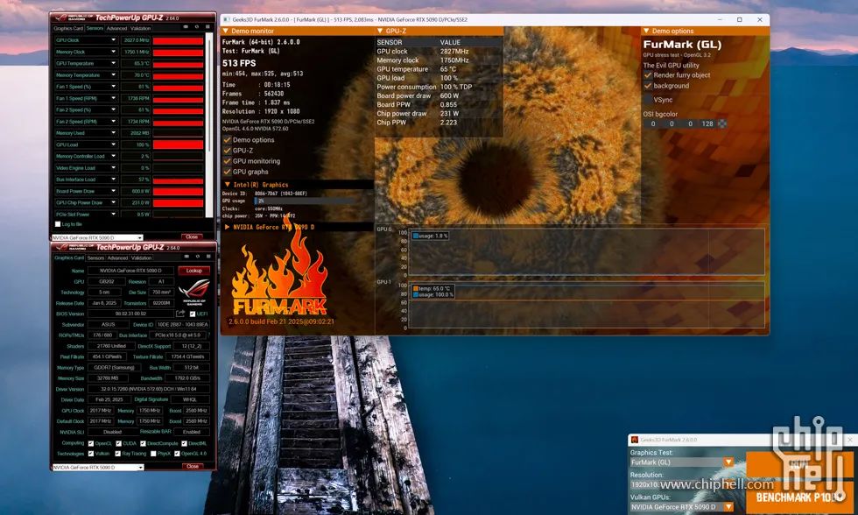Enable the Log to file checkbox
This screenshot has width=858, height=515.
pos(58,224)
